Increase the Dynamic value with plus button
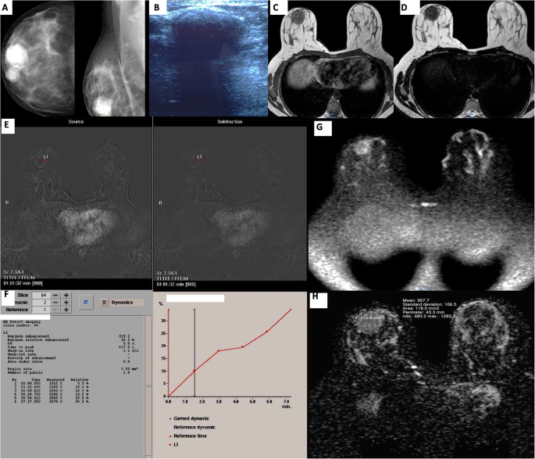This screenshot has height=459, width=535. click(66, 303)
